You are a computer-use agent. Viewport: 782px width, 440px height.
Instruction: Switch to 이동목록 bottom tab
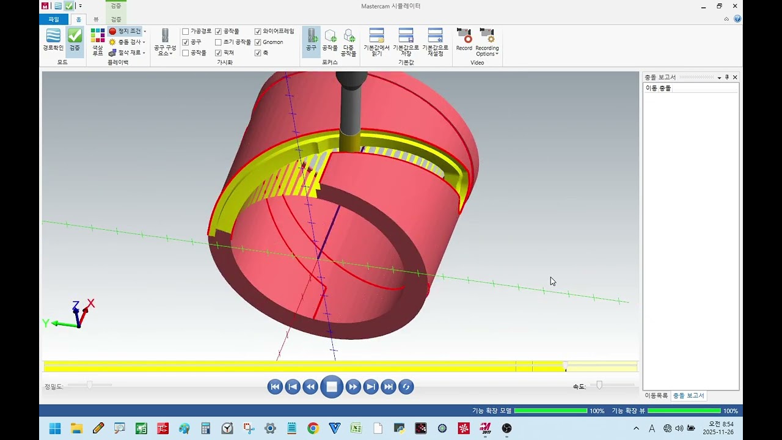point(656,396)
